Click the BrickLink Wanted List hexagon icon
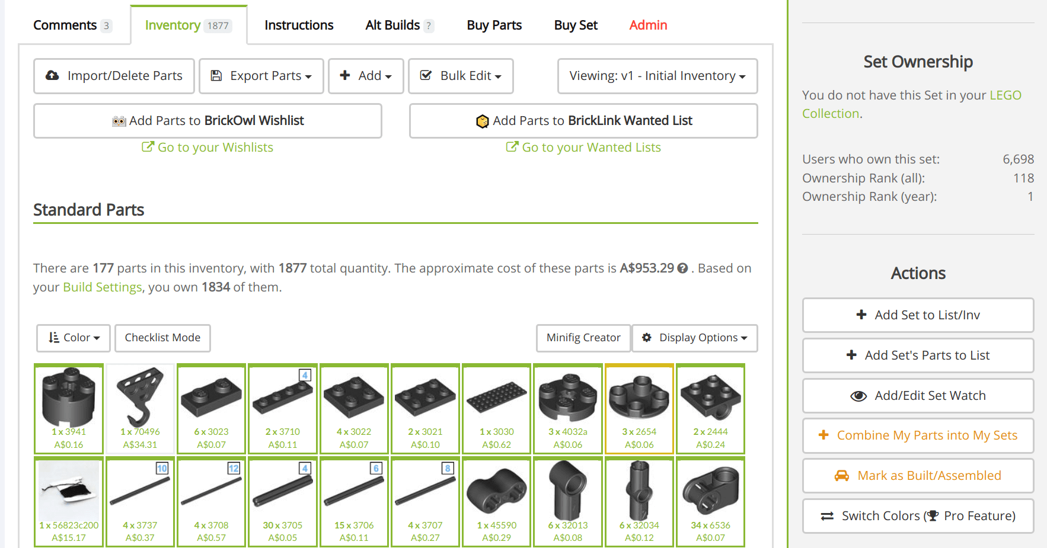The height and width of the screenshot is (548, 1047). pos(483,121)
